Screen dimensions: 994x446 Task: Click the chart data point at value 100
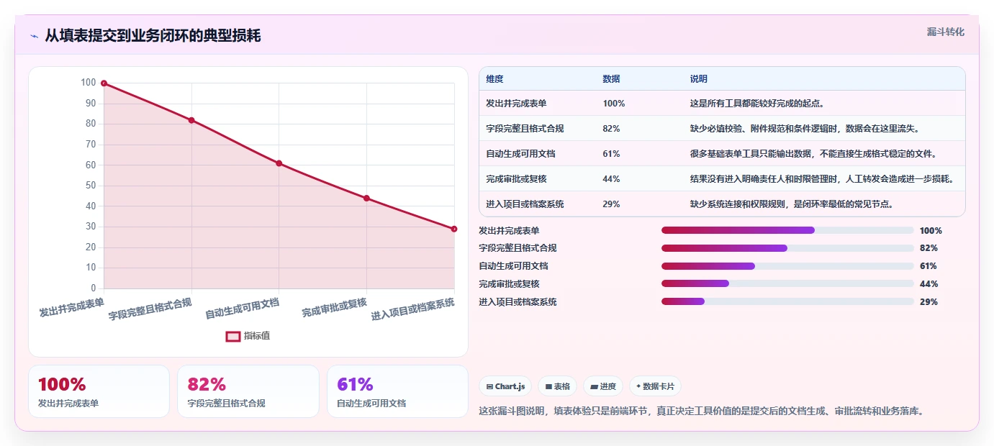pyautogui.click(x=104, y=83)
